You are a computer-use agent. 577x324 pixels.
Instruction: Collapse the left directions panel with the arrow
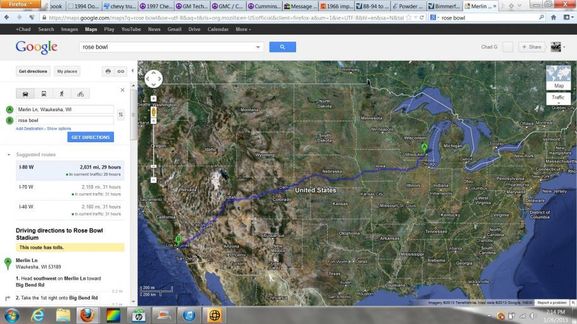(132, 71)
